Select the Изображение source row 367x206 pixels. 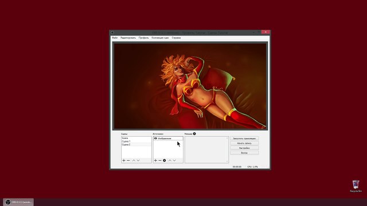click(168, 138)
